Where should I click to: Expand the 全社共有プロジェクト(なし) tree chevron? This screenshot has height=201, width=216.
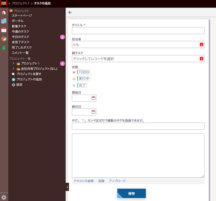click(x=13, y=69)
